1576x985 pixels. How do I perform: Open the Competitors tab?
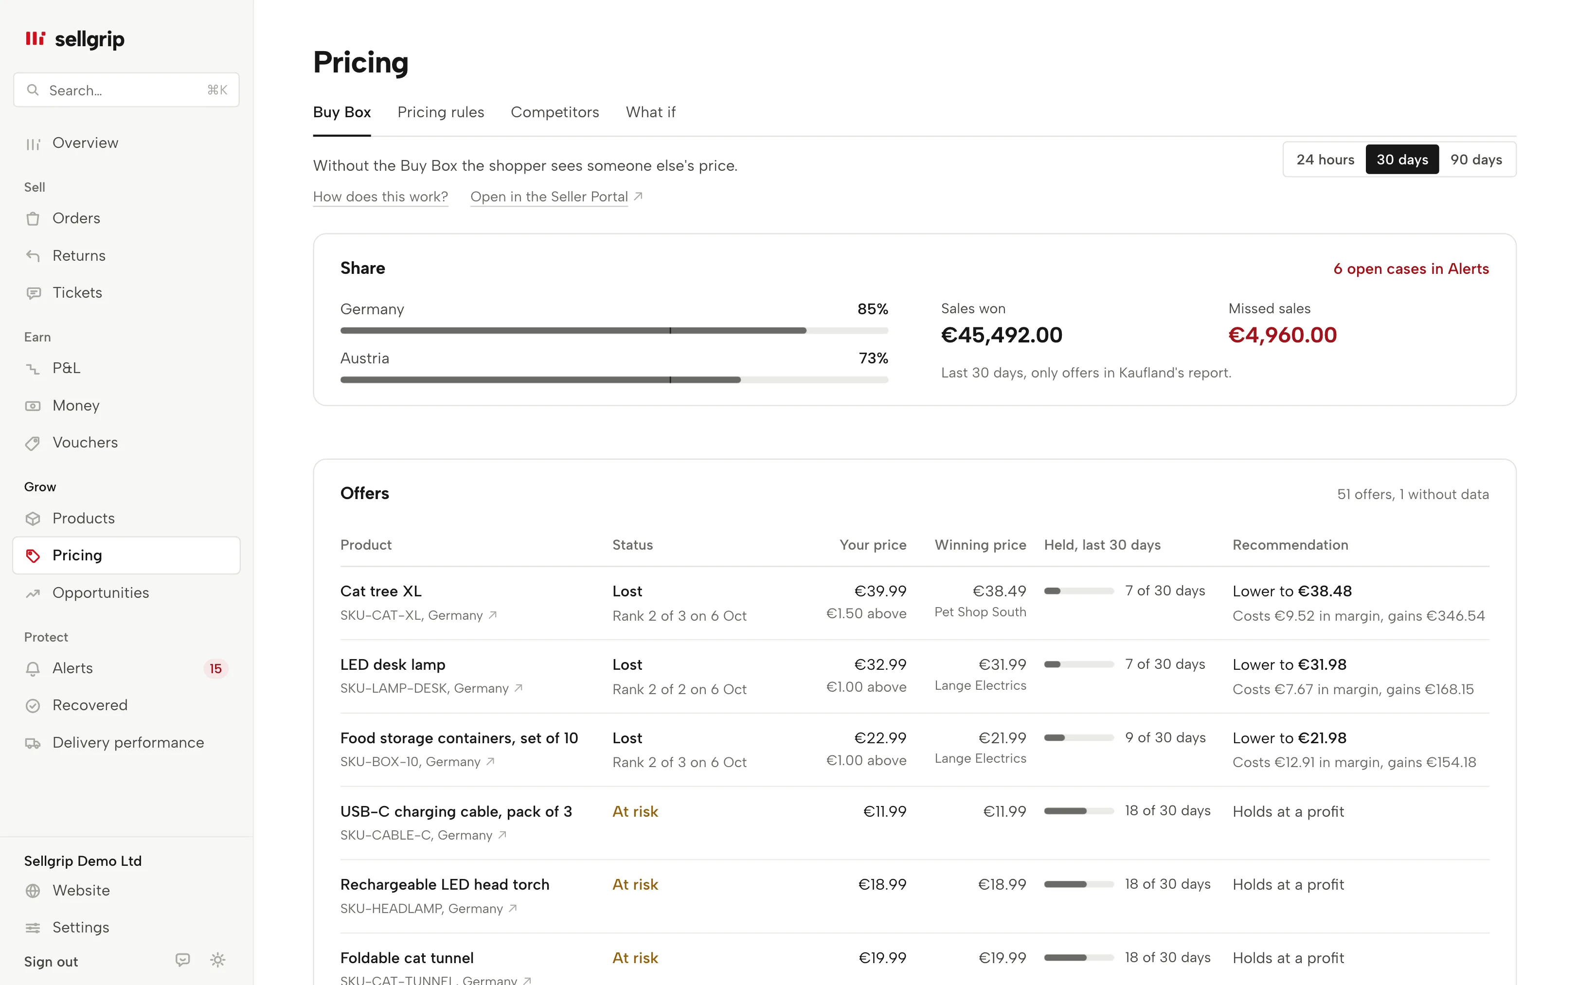(555, 112)
